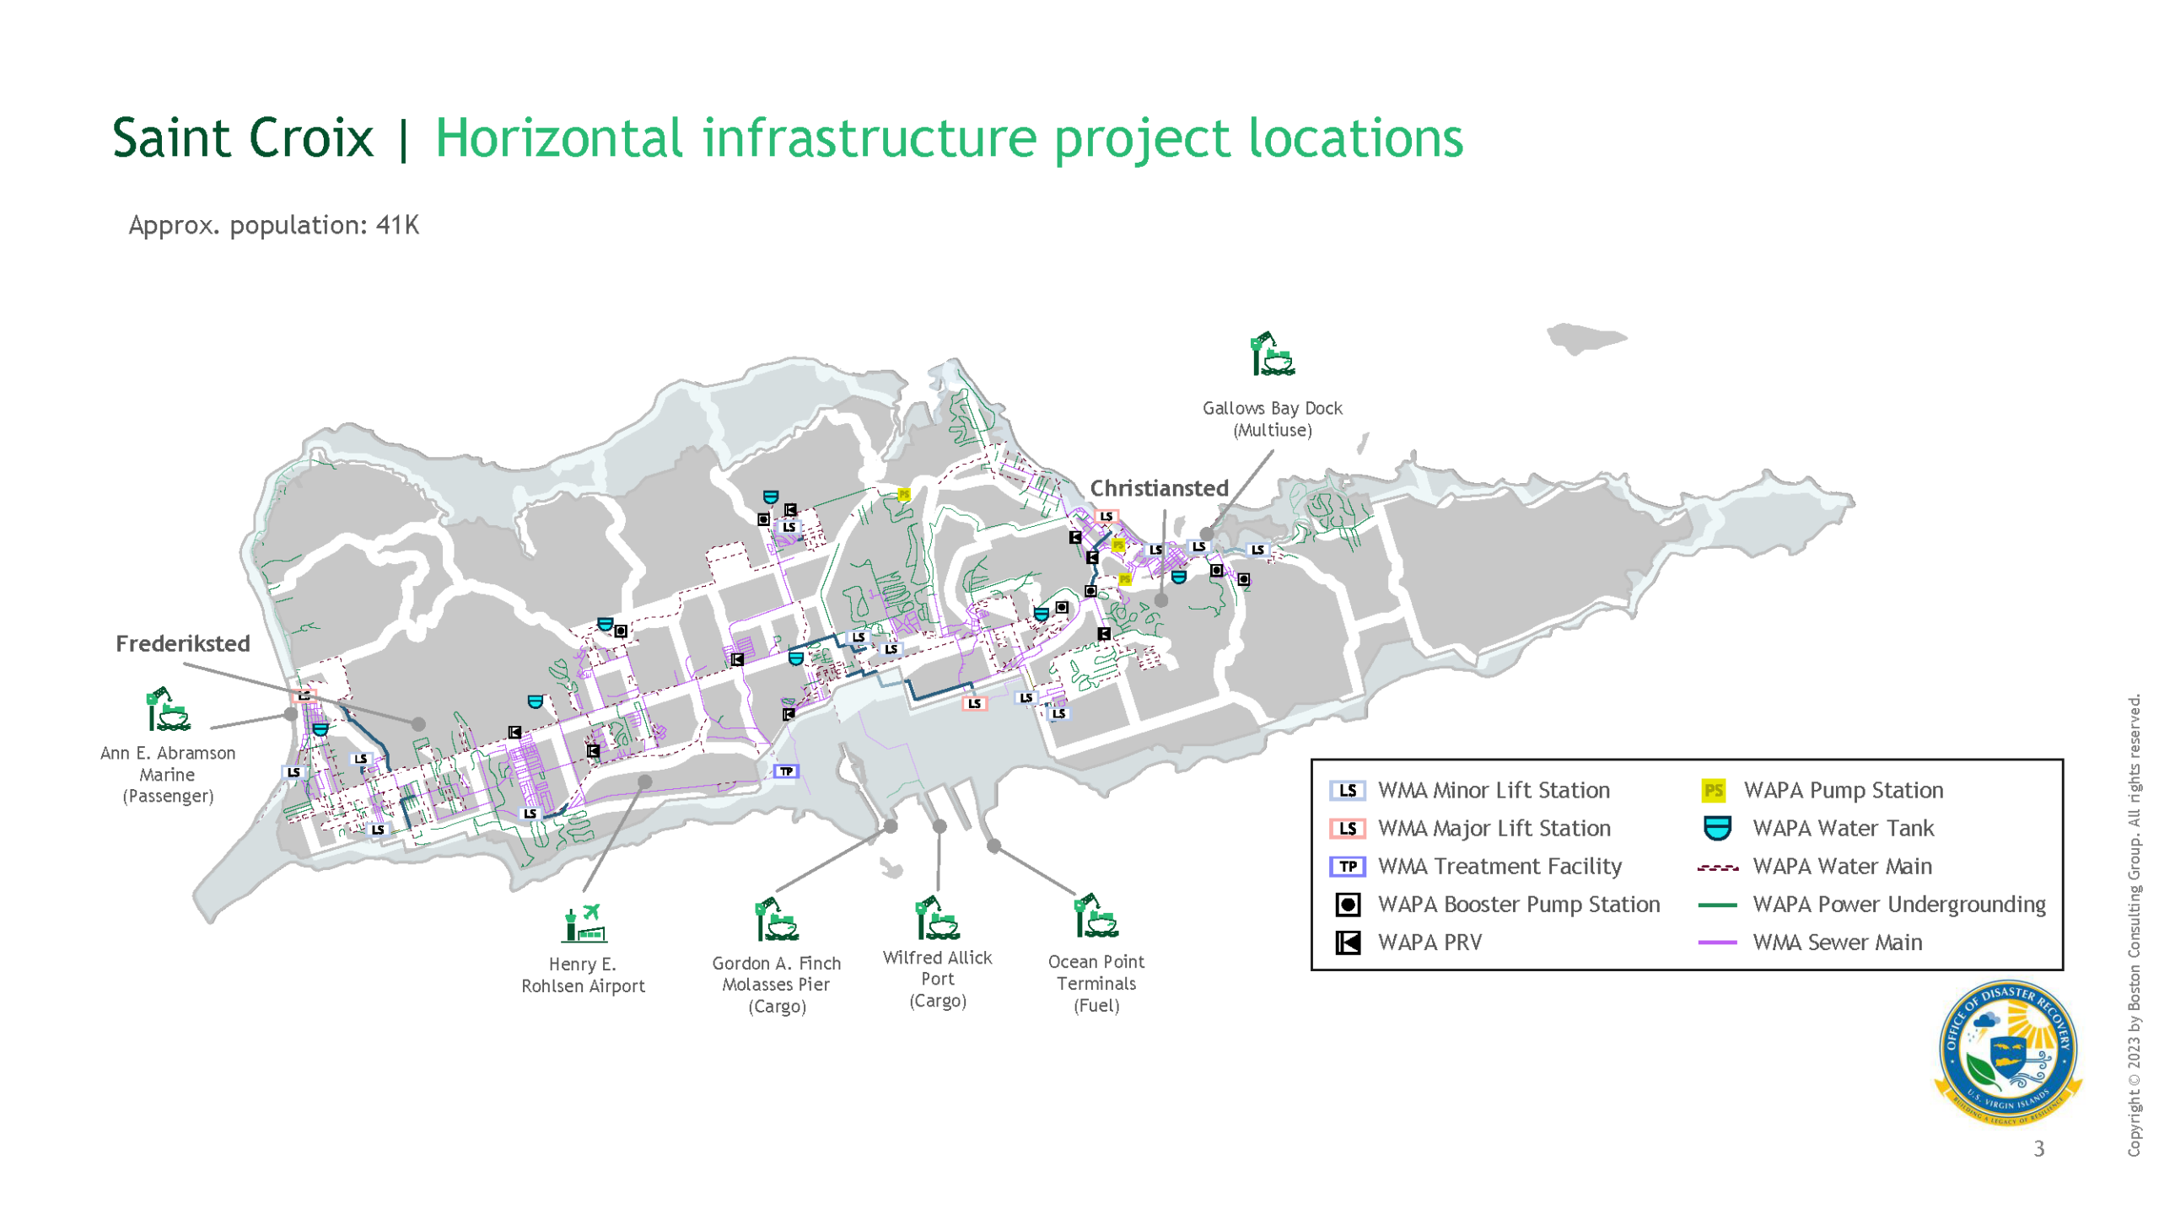
Task: Click the Frederiksted town label
Action: tap(183, 643)
